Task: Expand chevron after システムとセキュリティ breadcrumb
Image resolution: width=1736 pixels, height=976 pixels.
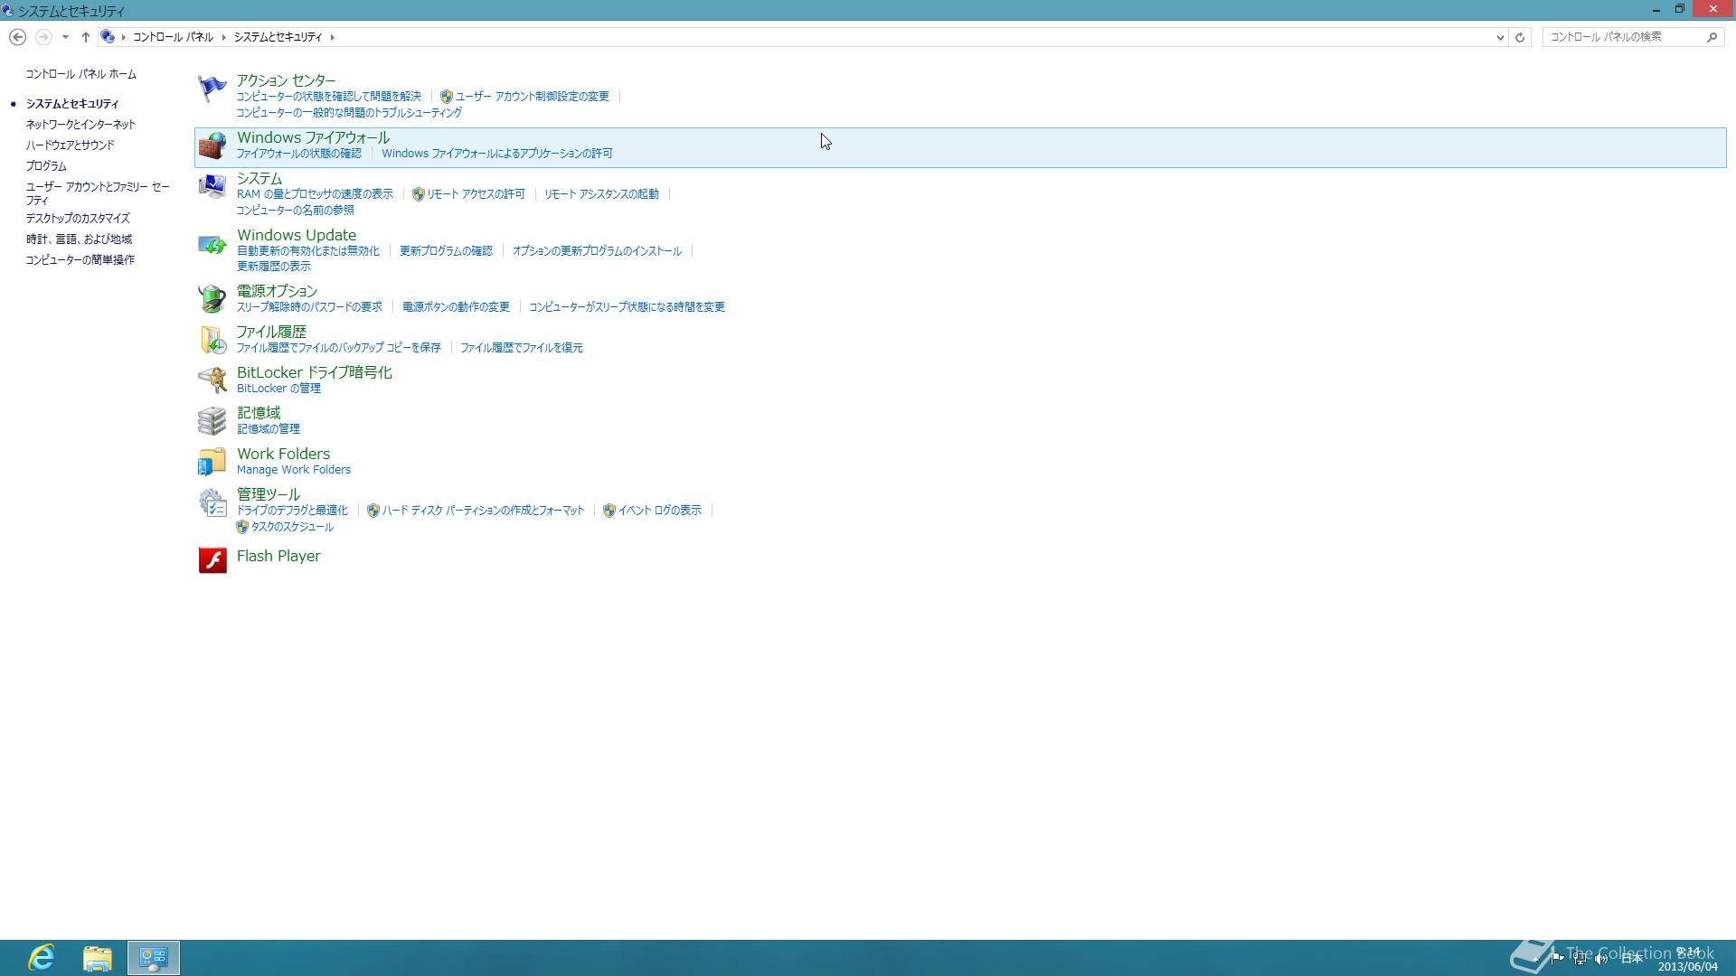Action: pyautogui.click(x=332, y=37)
